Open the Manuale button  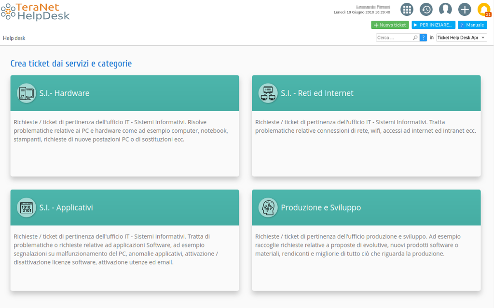coord(472,25)
